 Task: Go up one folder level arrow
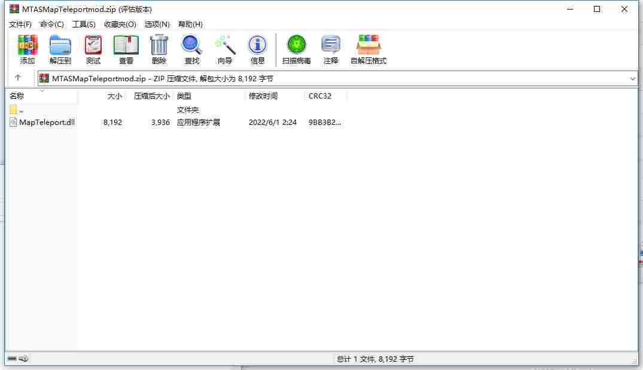click(17, 78)
